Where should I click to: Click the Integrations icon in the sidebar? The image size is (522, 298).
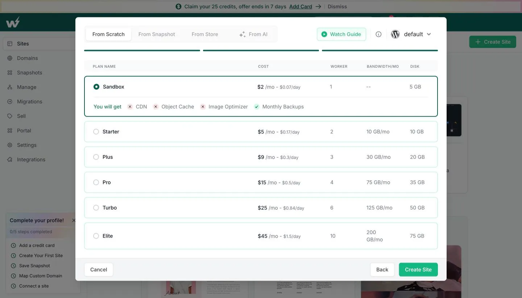[x=10, y=159]
